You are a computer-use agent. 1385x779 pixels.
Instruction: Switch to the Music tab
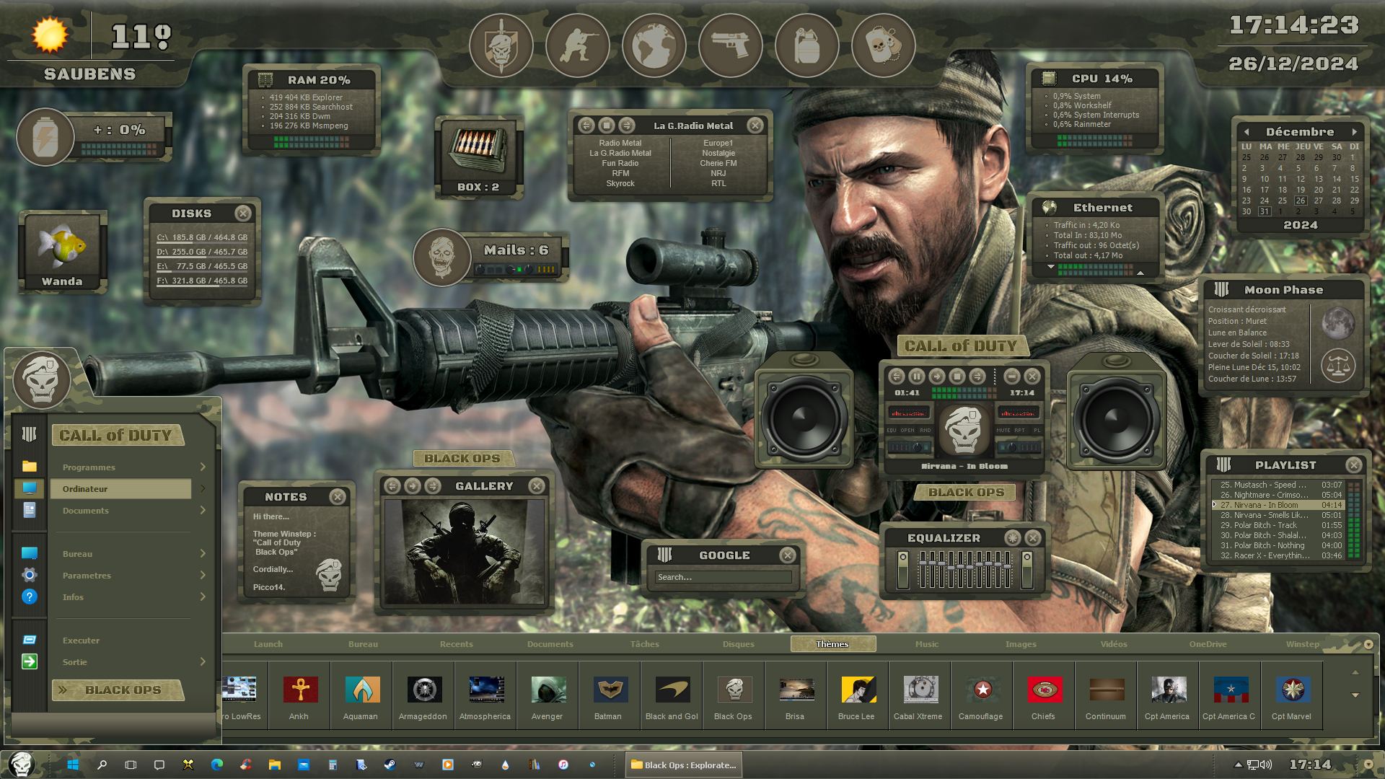pos(927,644)
